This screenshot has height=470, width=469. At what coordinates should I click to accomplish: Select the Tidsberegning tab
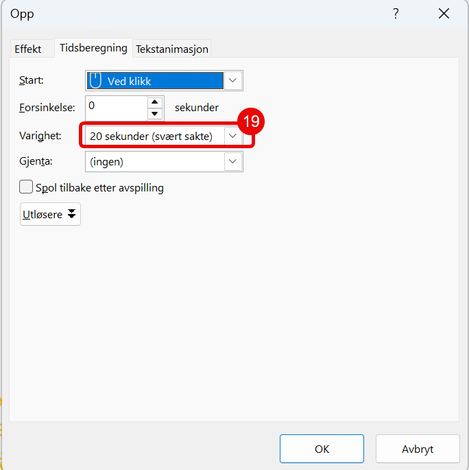click(93, 47)
